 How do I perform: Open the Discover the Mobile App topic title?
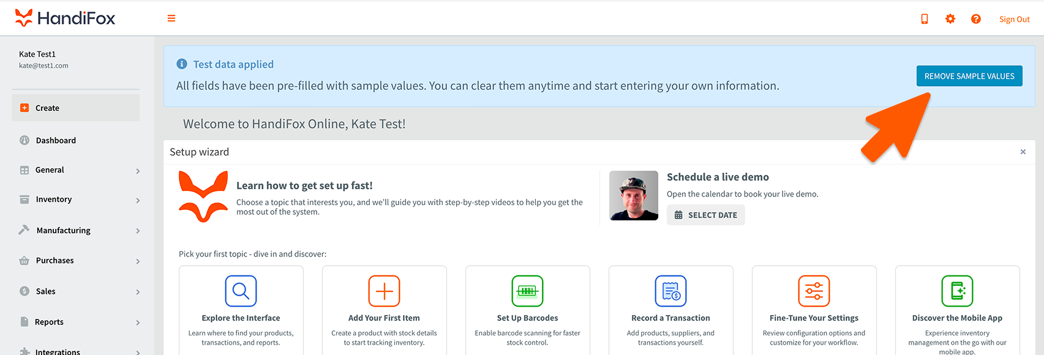click(x=957, y=318)
